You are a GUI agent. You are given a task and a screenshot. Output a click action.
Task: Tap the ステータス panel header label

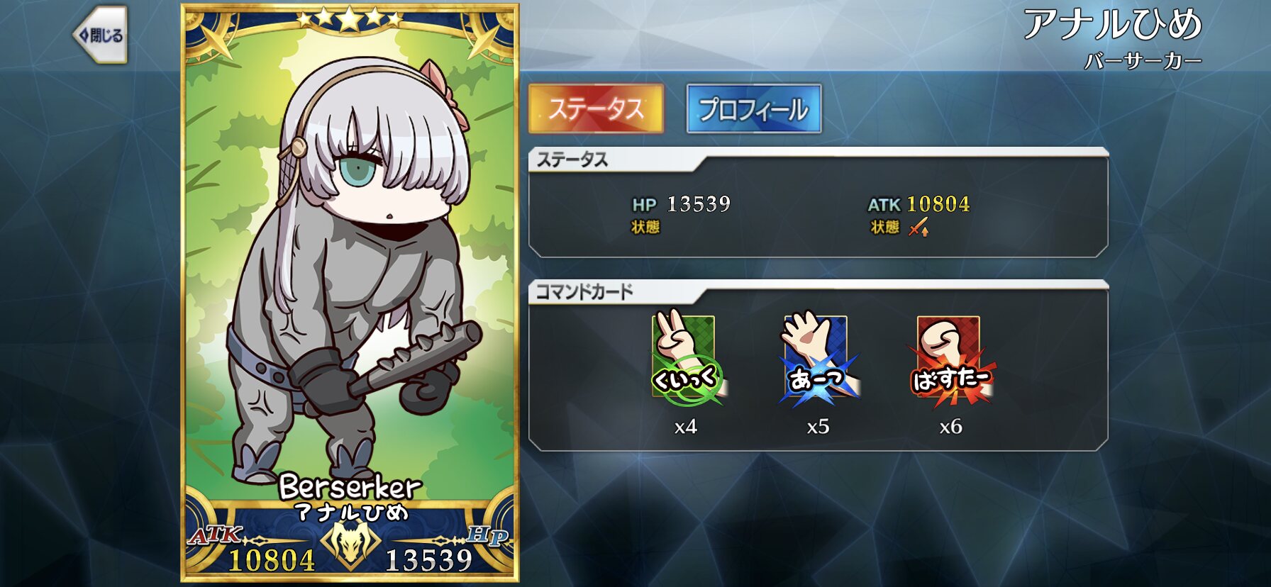click(572, 160)
